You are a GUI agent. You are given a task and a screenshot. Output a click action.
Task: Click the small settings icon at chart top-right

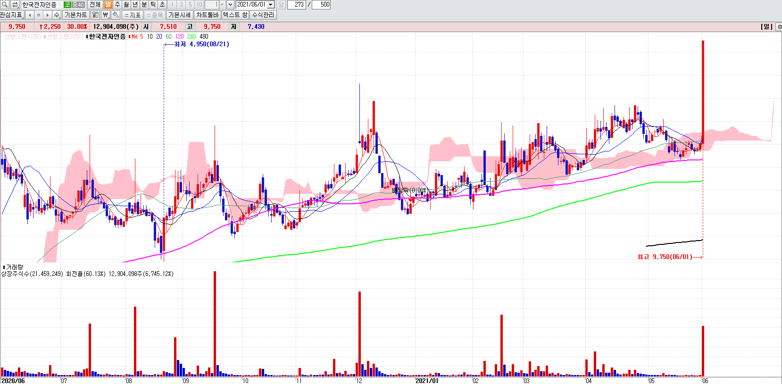click(779, 27)
